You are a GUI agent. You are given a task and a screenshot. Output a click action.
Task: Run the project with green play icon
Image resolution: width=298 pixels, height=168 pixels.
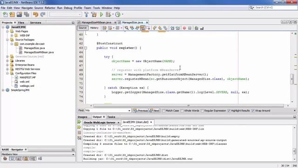click(x=102, y=14)
